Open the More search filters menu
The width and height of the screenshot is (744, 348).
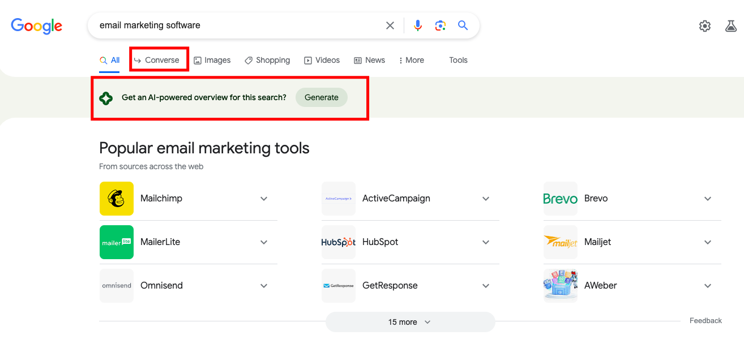pos(412,60)
